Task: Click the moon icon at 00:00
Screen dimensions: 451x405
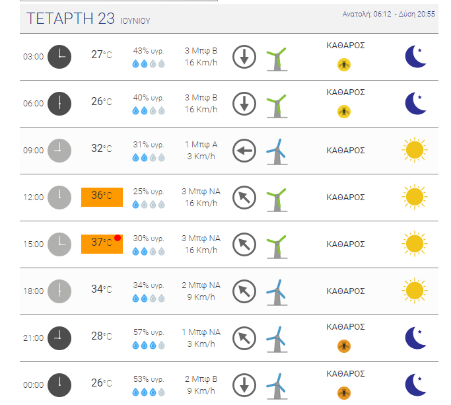Action: point(415,385)
